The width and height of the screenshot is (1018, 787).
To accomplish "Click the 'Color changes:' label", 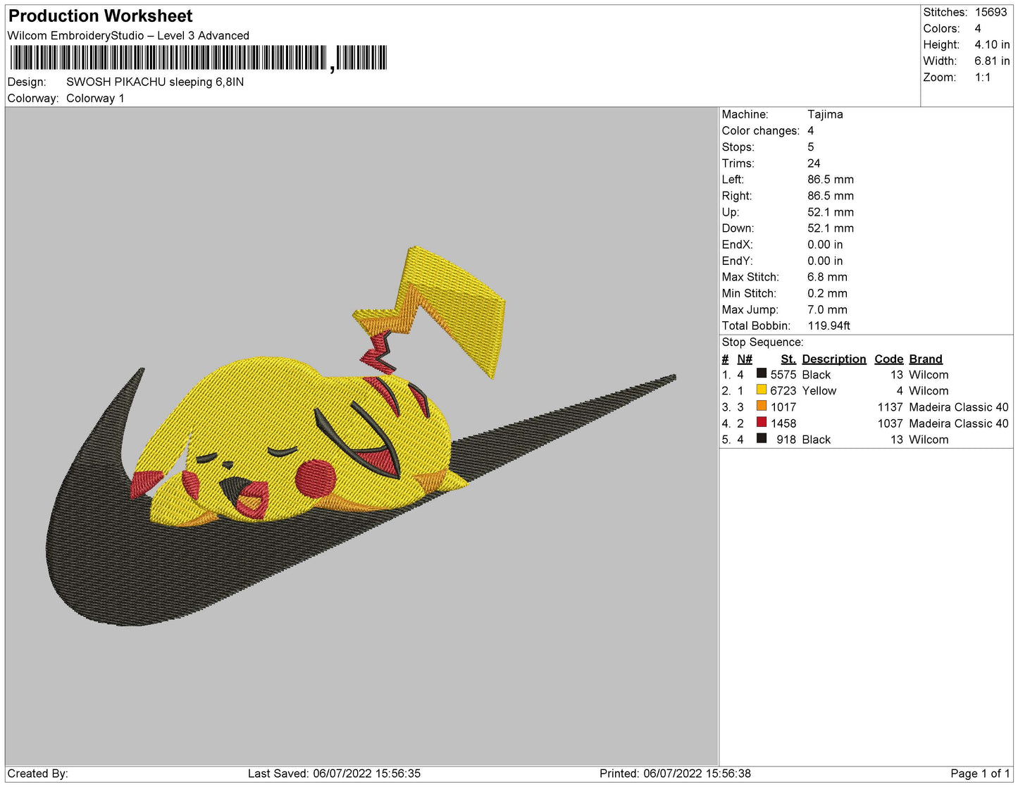I will (761, 130).
